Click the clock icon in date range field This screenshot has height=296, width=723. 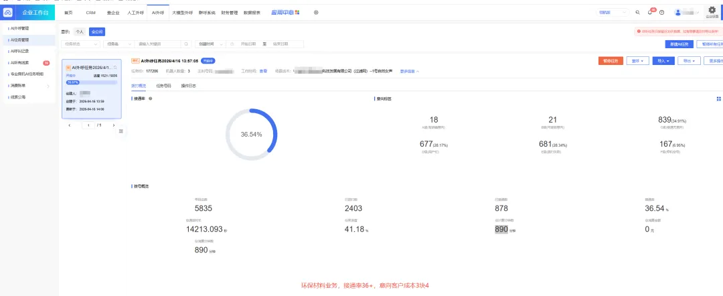pyautogui.click(x=232, y=44)
